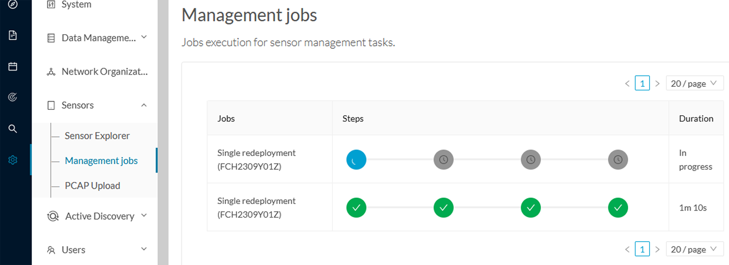Open the Monitor icon in the left sidebar
729x265 pixels.
13,97
